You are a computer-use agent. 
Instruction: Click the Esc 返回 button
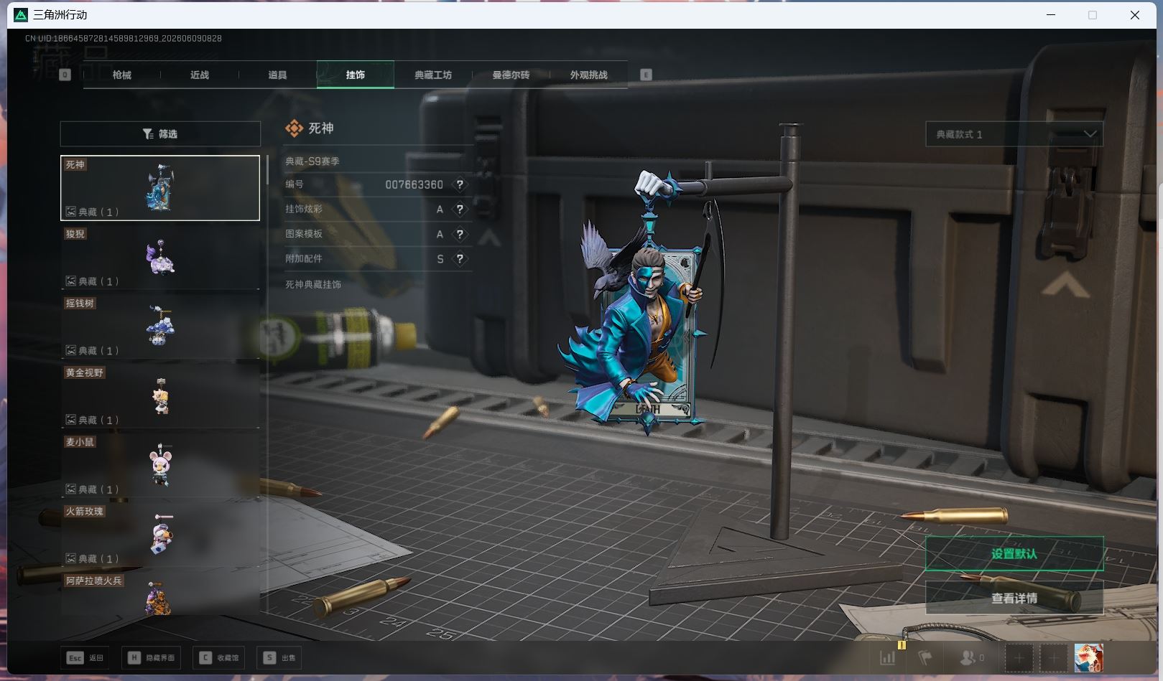tap(85, 657)
